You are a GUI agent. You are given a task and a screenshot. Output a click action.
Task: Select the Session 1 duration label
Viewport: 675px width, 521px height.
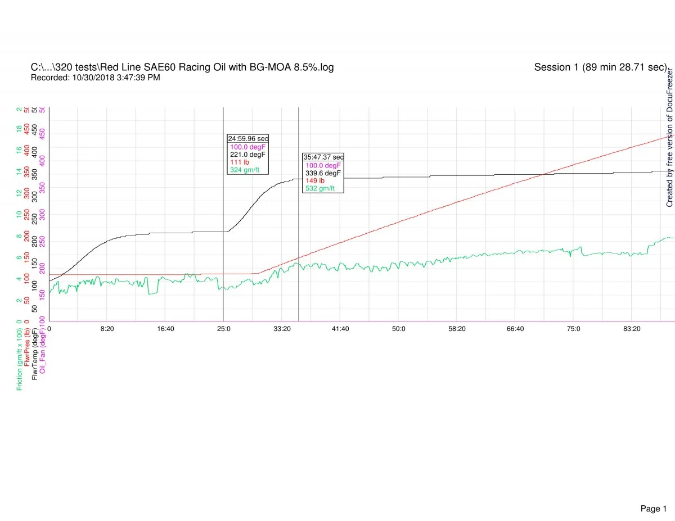click(x=600, y=67)
